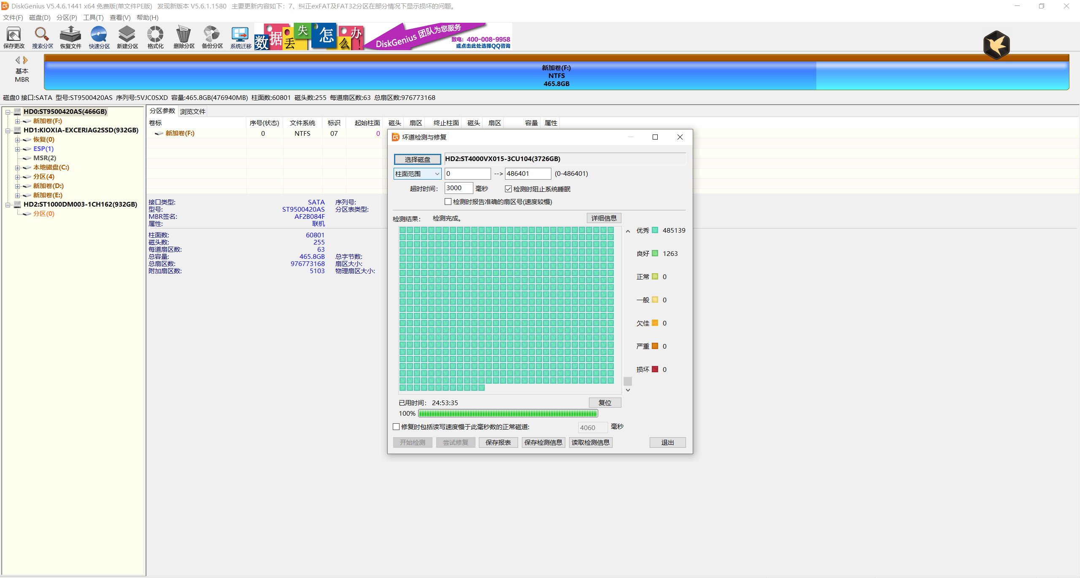Expand the 本地磁盘(C:) node
This screenshot has height=578, width=1080.
click(x=17, y=168)
